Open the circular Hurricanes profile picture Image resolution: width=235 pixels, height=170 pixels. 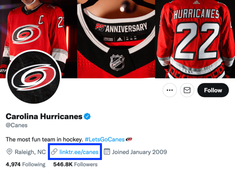[x=34, y=77]
